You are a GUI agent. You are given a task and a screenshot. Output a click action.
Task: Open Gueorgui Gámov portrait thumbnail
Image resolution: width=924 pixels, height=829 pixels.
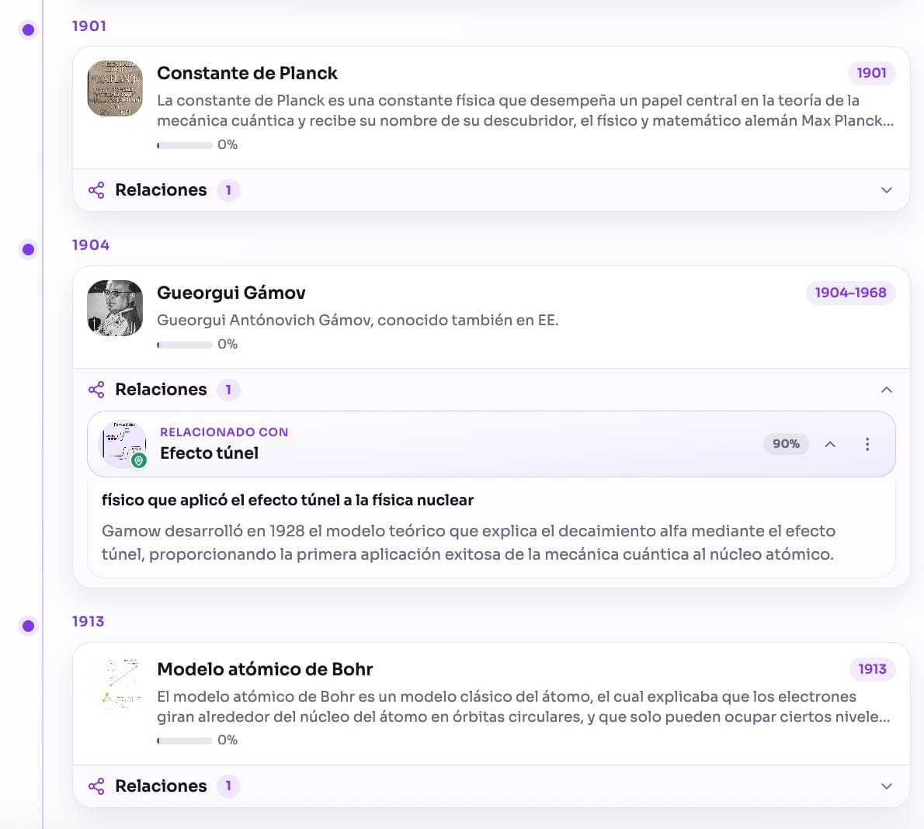point(115,308)
